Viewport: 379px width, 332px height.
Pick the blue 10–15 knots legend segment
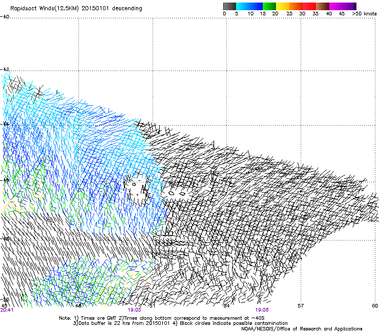[x=256, y=6]
